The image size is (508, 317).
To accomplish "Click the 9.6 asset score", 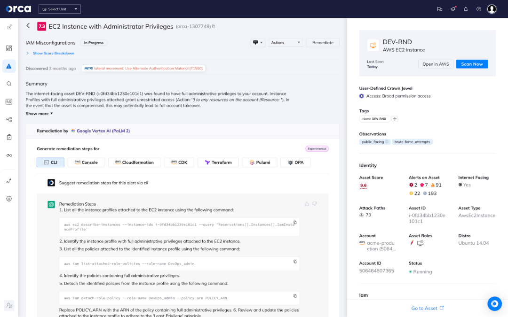I will [364, 186].
